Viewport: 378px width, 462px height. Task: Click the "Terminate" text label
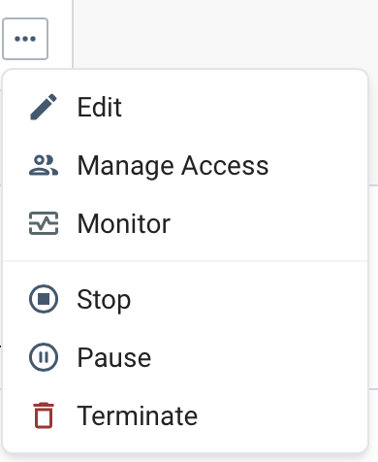click(138, 415)
